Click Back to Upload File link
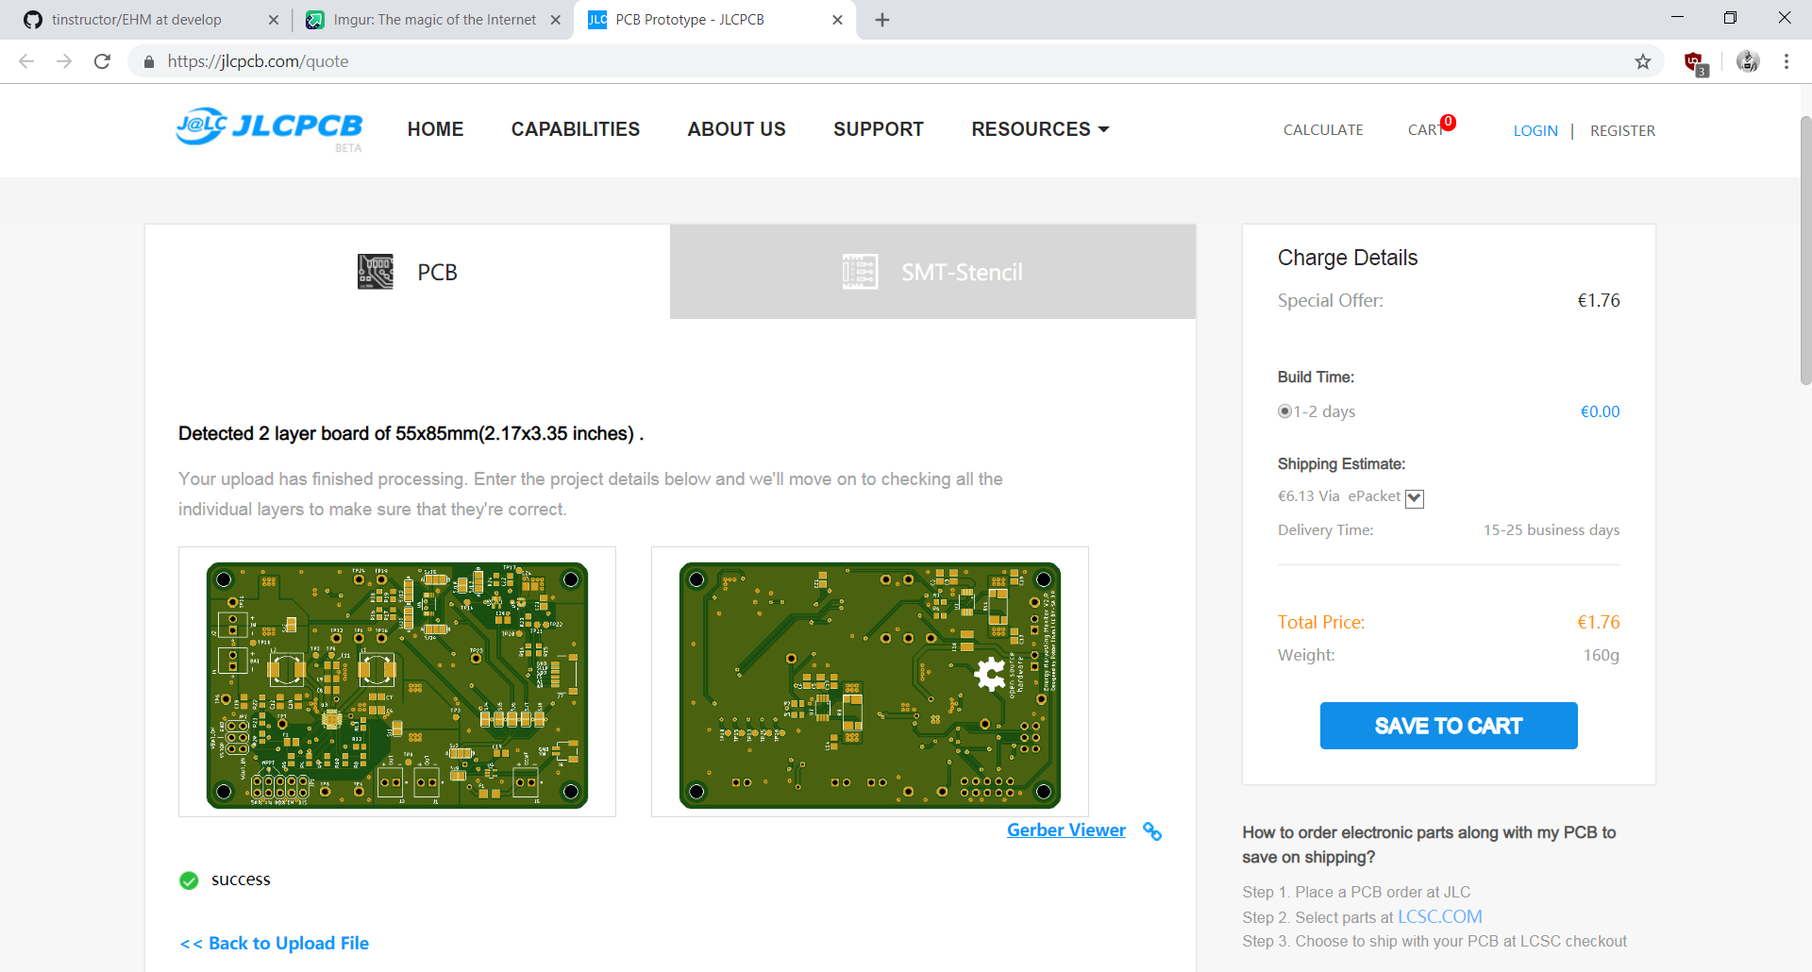 click(275, 944)
